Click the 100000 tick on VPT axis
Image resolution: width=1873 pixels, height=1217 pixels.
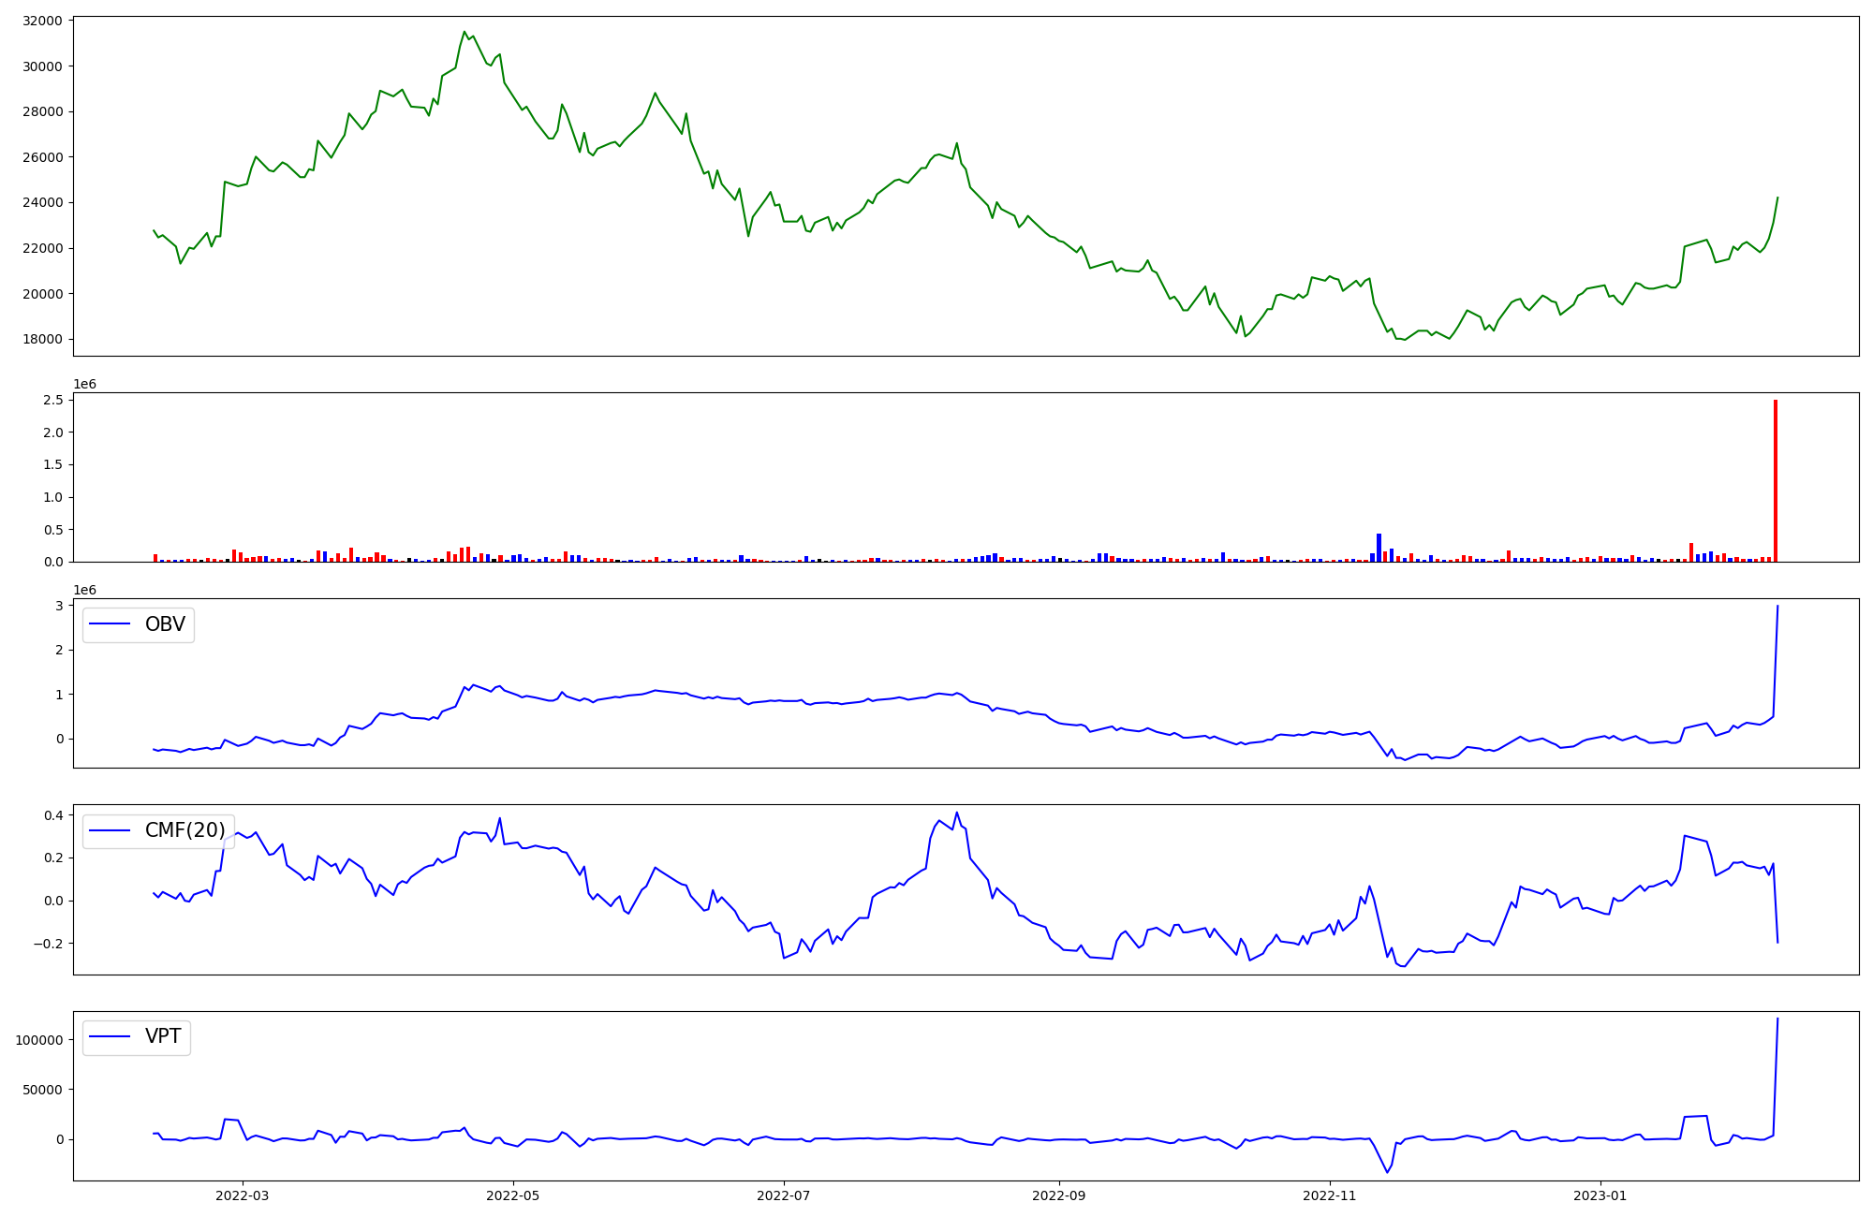point(38,1040)
